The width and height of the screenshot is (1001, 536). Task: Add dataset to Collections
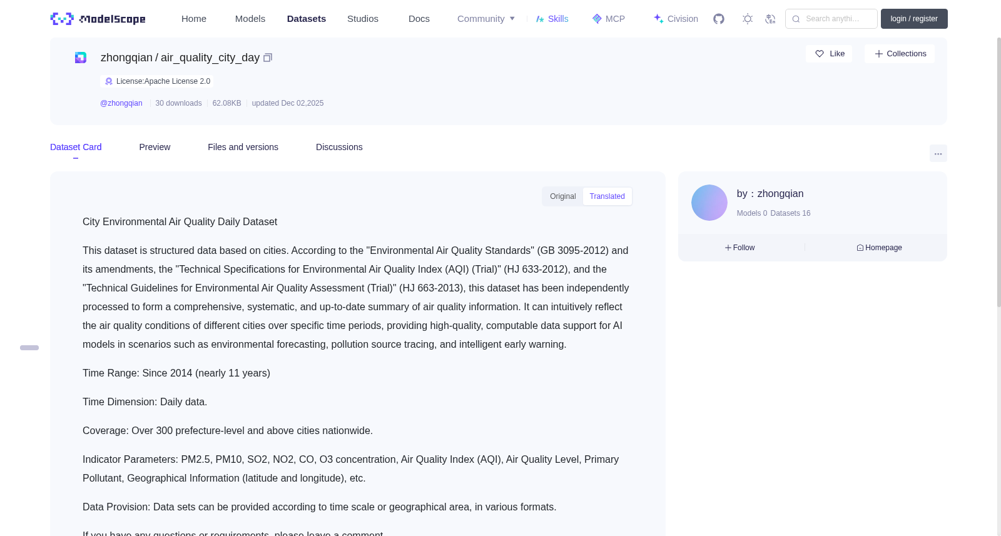(x=900, y=54)
